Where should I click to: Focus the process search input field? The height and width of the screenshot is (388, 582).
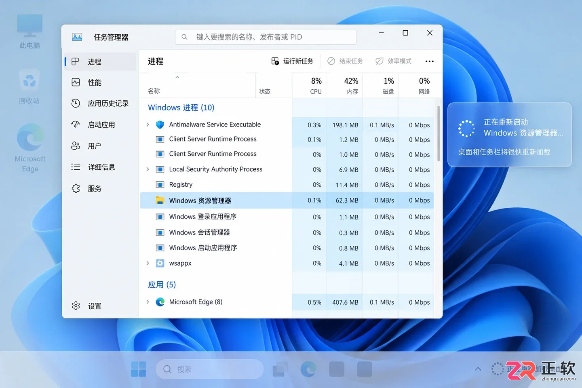[x=266, y=37]
